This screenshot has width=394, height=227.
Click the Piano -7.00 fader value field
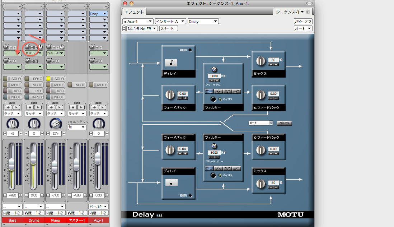56,195
